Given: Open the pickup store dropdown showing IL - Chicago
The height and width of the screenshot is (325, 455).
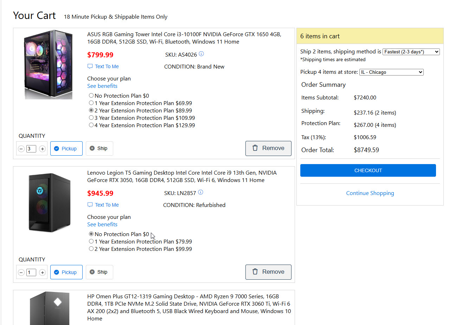Looking at the screenshot, I should (391, 72).
